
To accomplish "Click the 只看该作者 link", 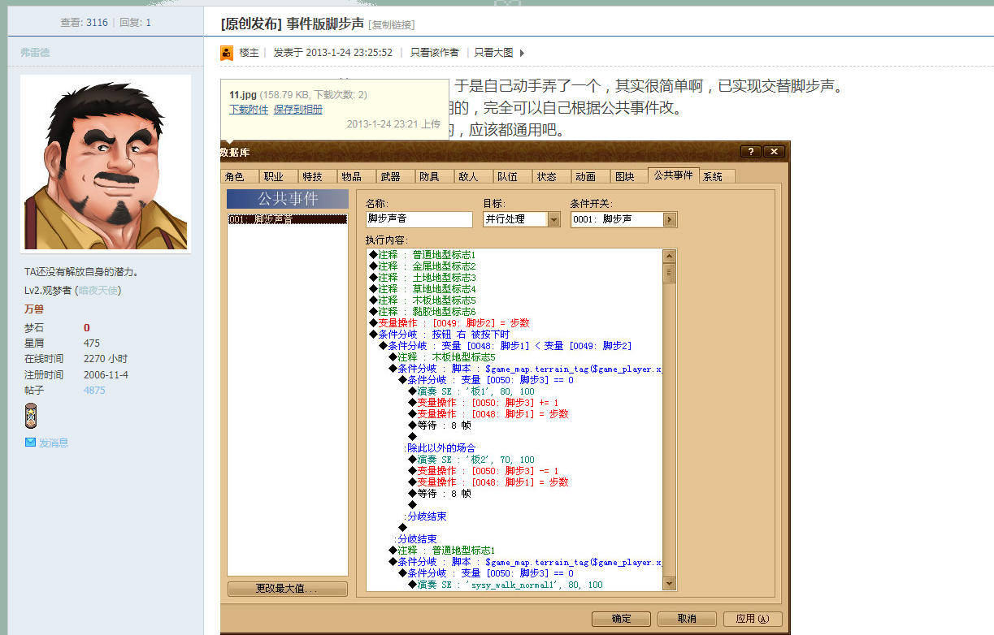I will 434,53.
